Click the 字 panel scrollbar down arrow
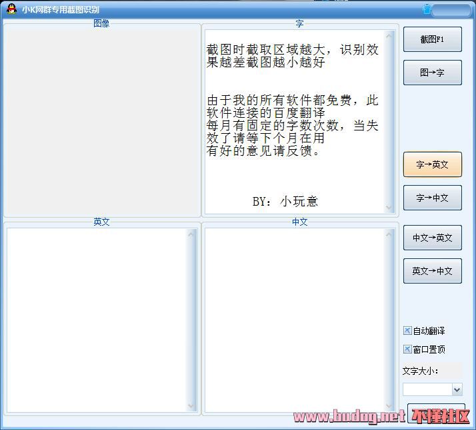Viewport: 476px width, 430px height. click(x=389, y=208)
